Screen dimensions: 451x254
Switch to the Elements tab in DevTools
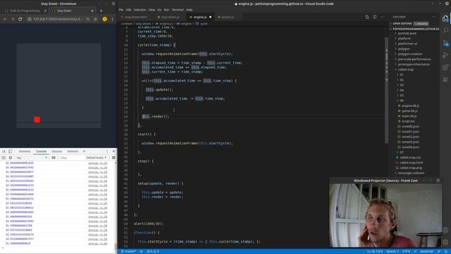pos(25,151)
